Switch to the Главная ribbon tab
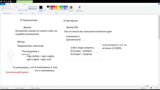 [8, 4]
